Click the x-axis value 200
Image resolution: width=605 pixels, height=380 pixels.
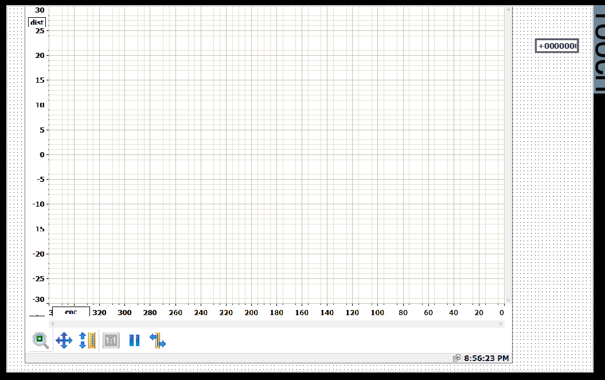(x=251, y=313)
